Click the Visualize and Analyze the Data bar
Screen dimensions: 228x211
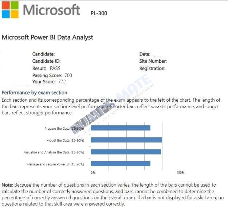pyautogui.click(x=126, y=152)
